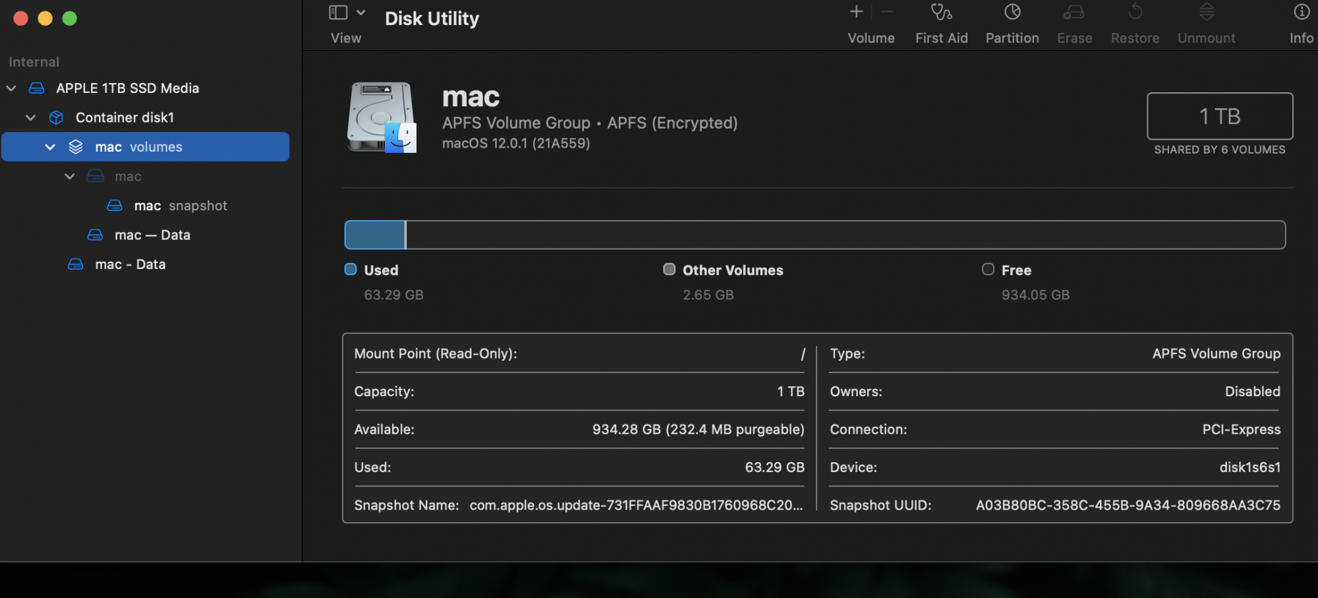The image size is (1318, 598).
Task: Open the sidebar View menu icon
Action: pos(338,13)
